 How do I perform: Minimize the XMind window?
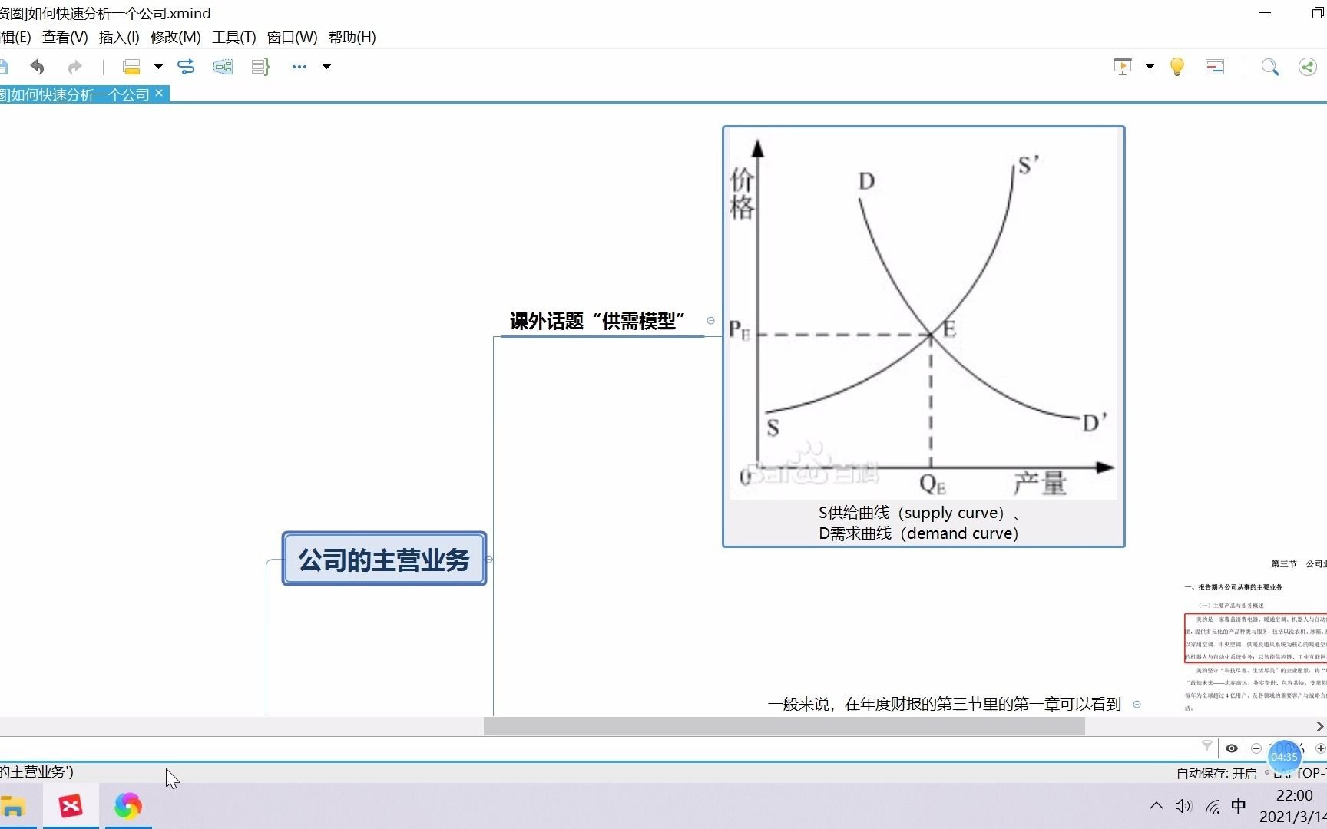(x=1266, y=13)
